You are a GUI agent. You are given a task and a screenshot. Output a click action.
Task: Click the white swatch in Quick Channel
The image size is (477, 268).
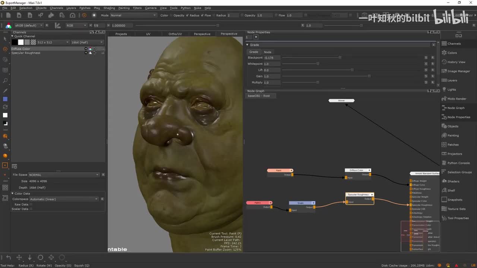click(x=21, y=42)
